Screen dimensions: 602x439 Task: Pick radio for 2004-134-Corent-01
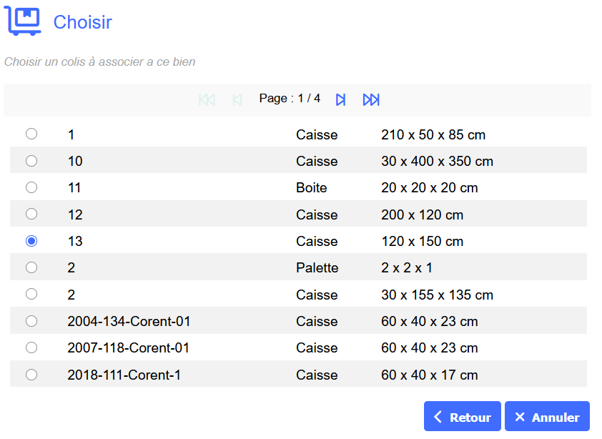click(31, 321)
